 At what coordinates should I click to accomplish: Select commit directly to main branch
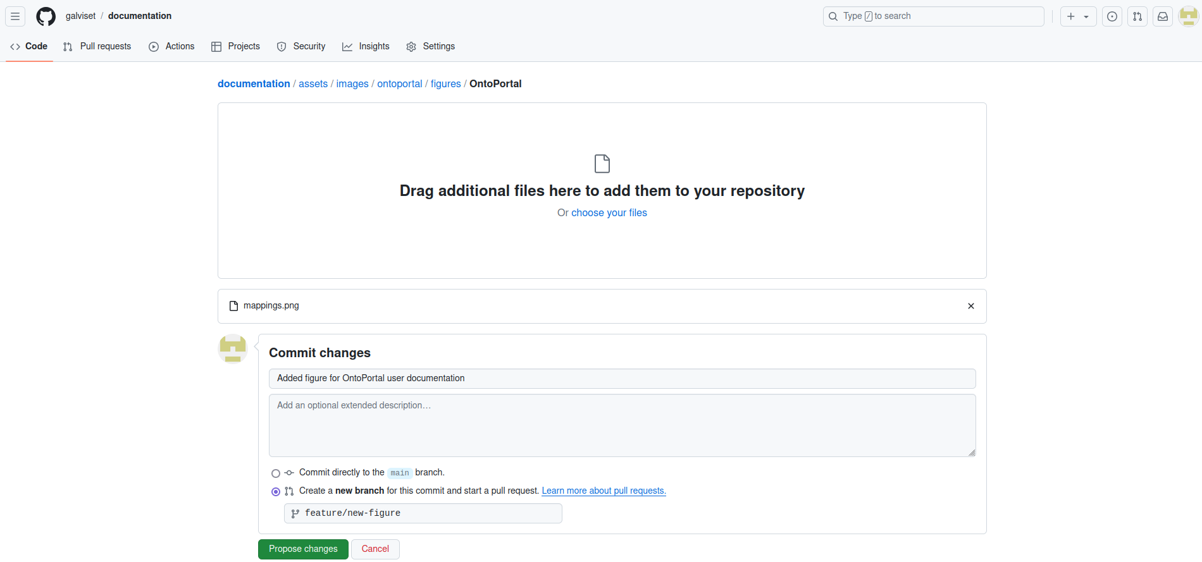coord(276,473)
